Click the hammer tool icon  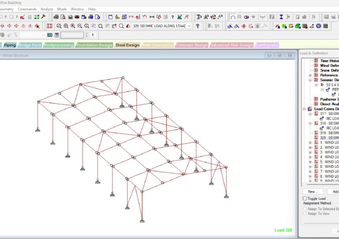point(43,17)
